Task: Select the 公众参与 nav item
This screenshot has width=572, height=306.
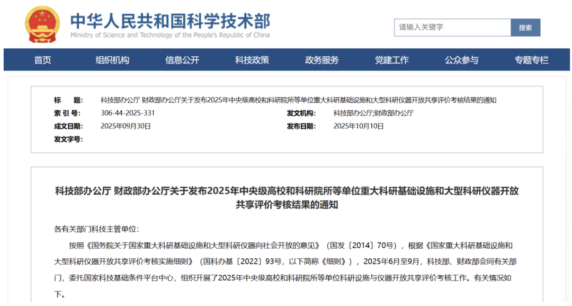Action: point(461,60)
